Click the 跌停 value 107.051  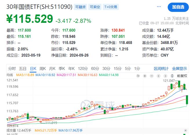[x=118, y=36]
